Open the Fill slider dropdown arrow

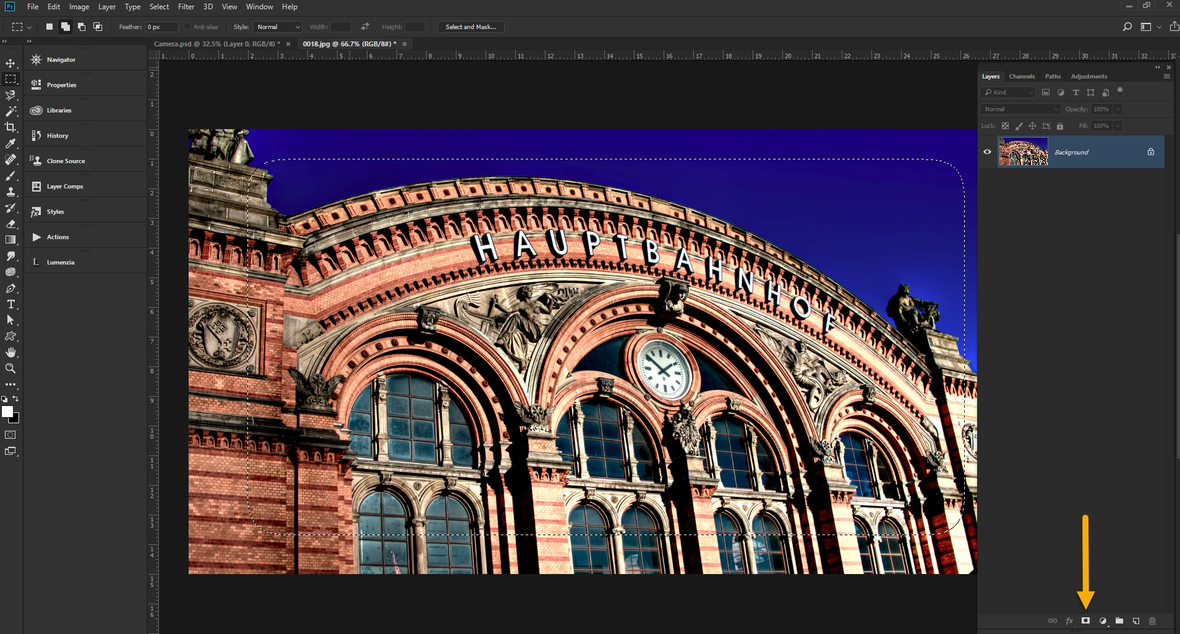[x=1118, y=126]
